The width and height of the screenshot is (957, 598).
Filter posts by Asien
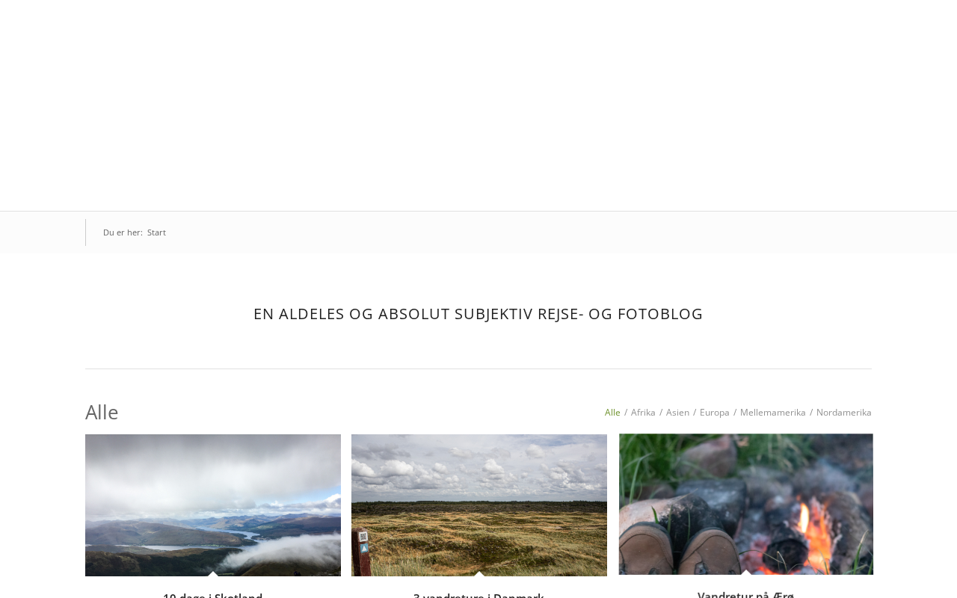[677, 413]
